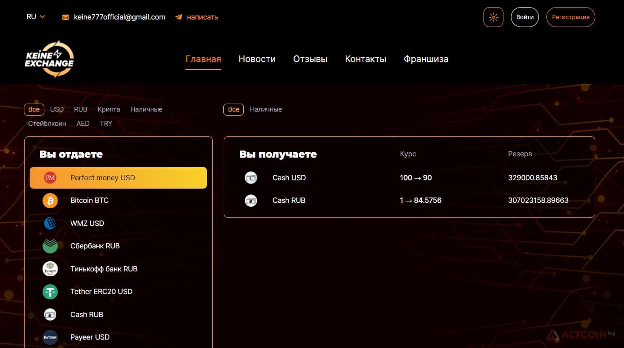624x348 pixels.
Task: Filter give currencies by USD
Action: [57, 109]
